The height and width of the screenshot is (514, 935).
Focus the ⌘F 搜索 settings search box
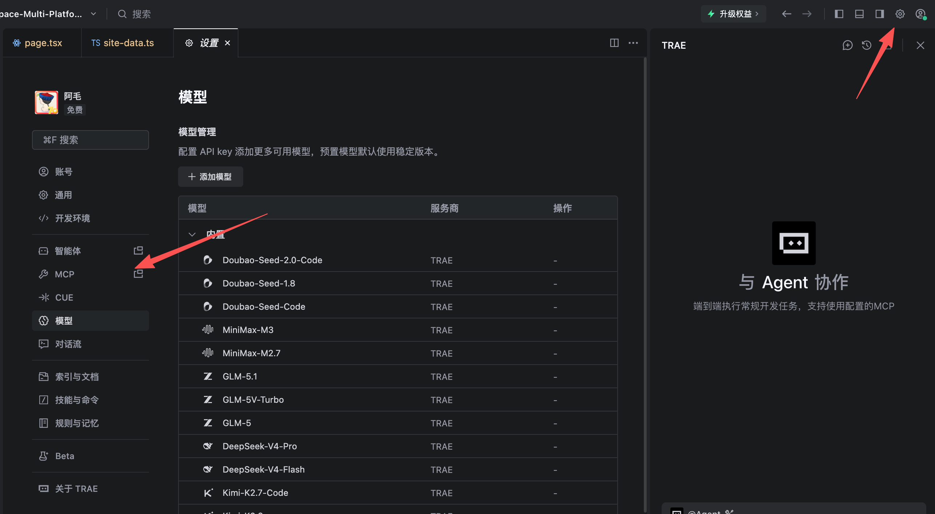[x=90, y=140]
